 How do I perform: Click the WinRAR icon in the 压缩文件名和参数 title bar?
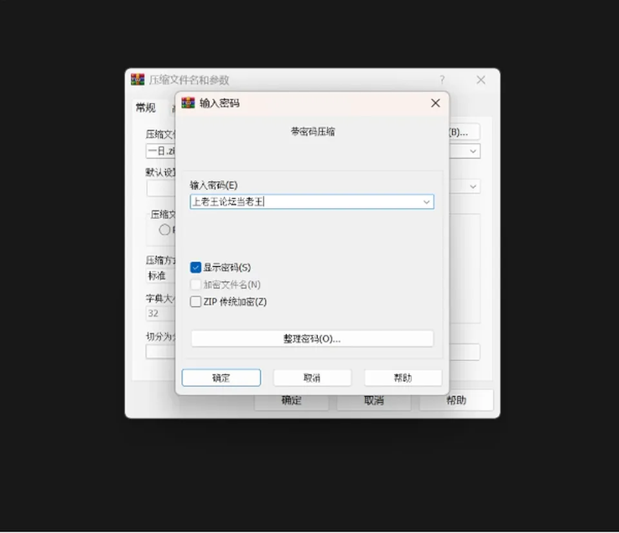[x=138, y=80]
